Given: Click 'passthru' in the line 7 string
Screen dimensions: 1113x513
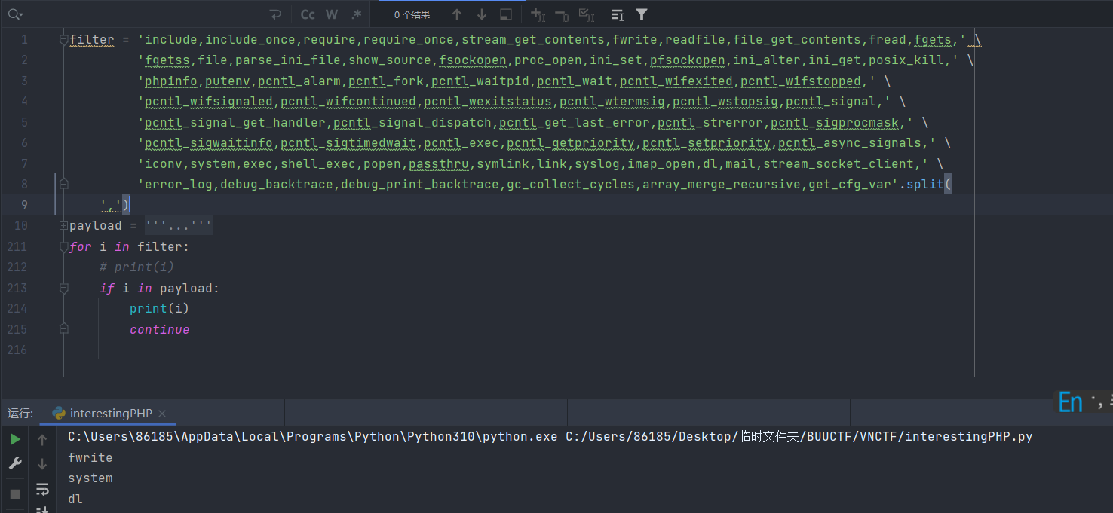Looking at the screenshot, I should [x=439, y=163].
